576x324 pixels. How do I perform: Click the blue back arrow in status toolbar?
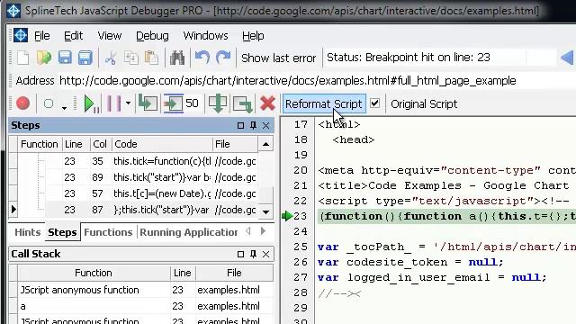click(568, 58)
